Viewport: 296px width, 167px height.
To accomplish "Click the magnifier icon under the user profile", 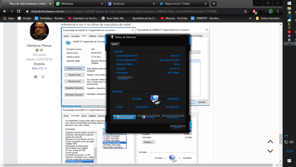I will [43, 77].
